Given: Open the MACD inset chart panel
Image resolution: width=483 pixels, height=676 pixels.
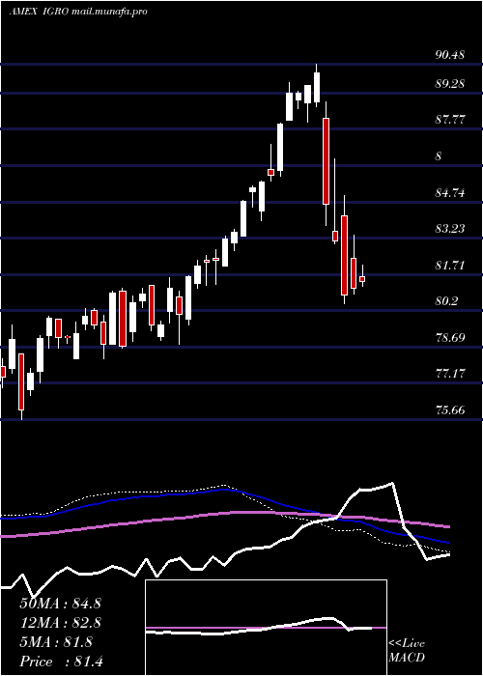Looking at the screenshot, I should click(x=266, y=628).
